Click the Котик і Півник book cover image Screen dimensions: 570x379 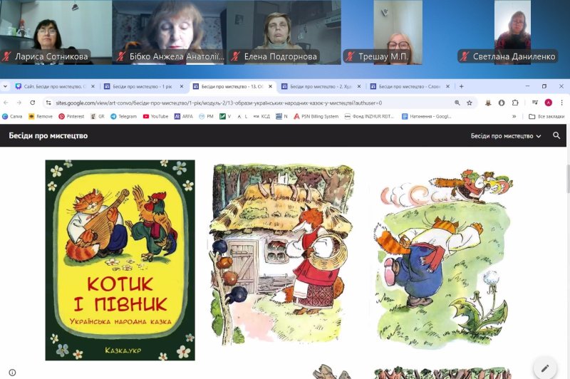tap(120, 260)
